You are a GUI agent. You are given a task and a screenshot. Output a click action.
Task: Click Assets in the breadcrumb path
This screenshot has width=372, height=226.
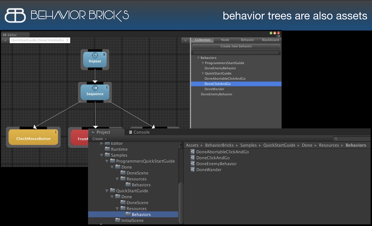192,145
